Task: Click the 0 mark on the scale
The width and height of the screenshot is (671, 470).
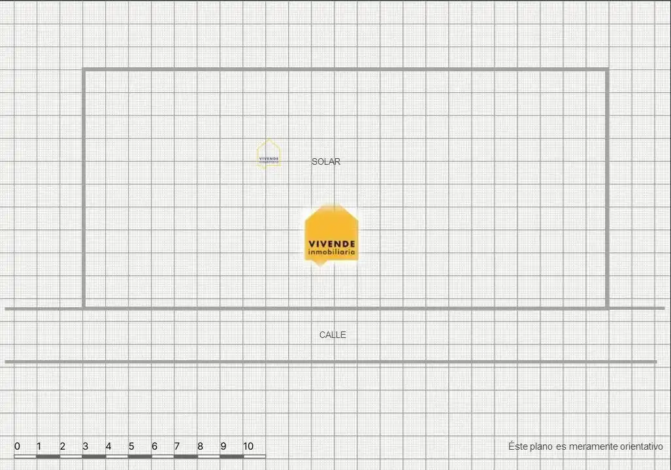Action: 17,446
